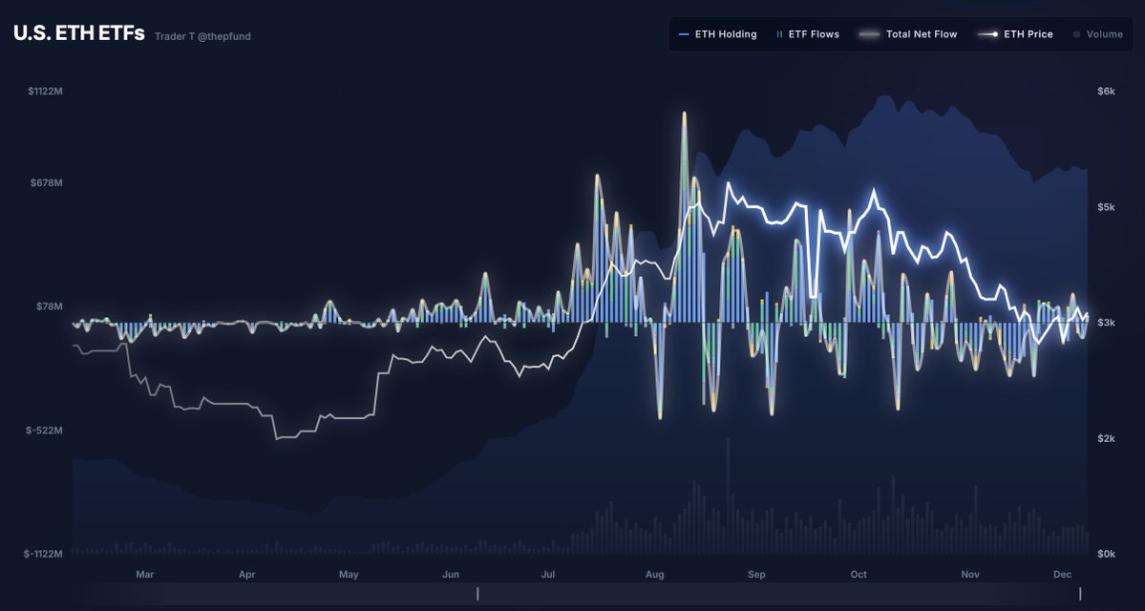The image size is (1145, 611).
Task: Click the Mar month label on the x-axis
Action: coord(144,575)
